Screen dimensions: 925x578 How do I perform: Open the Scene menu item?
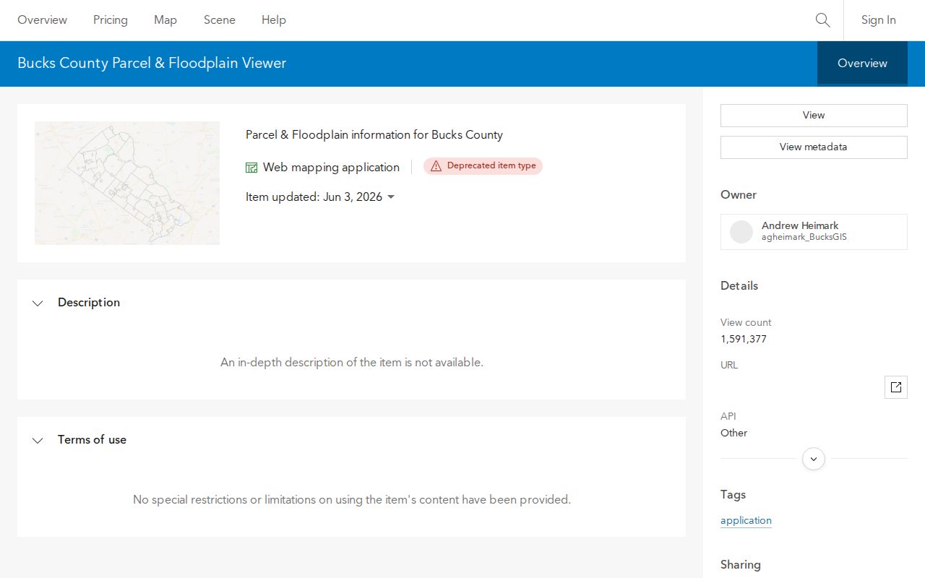220,20
